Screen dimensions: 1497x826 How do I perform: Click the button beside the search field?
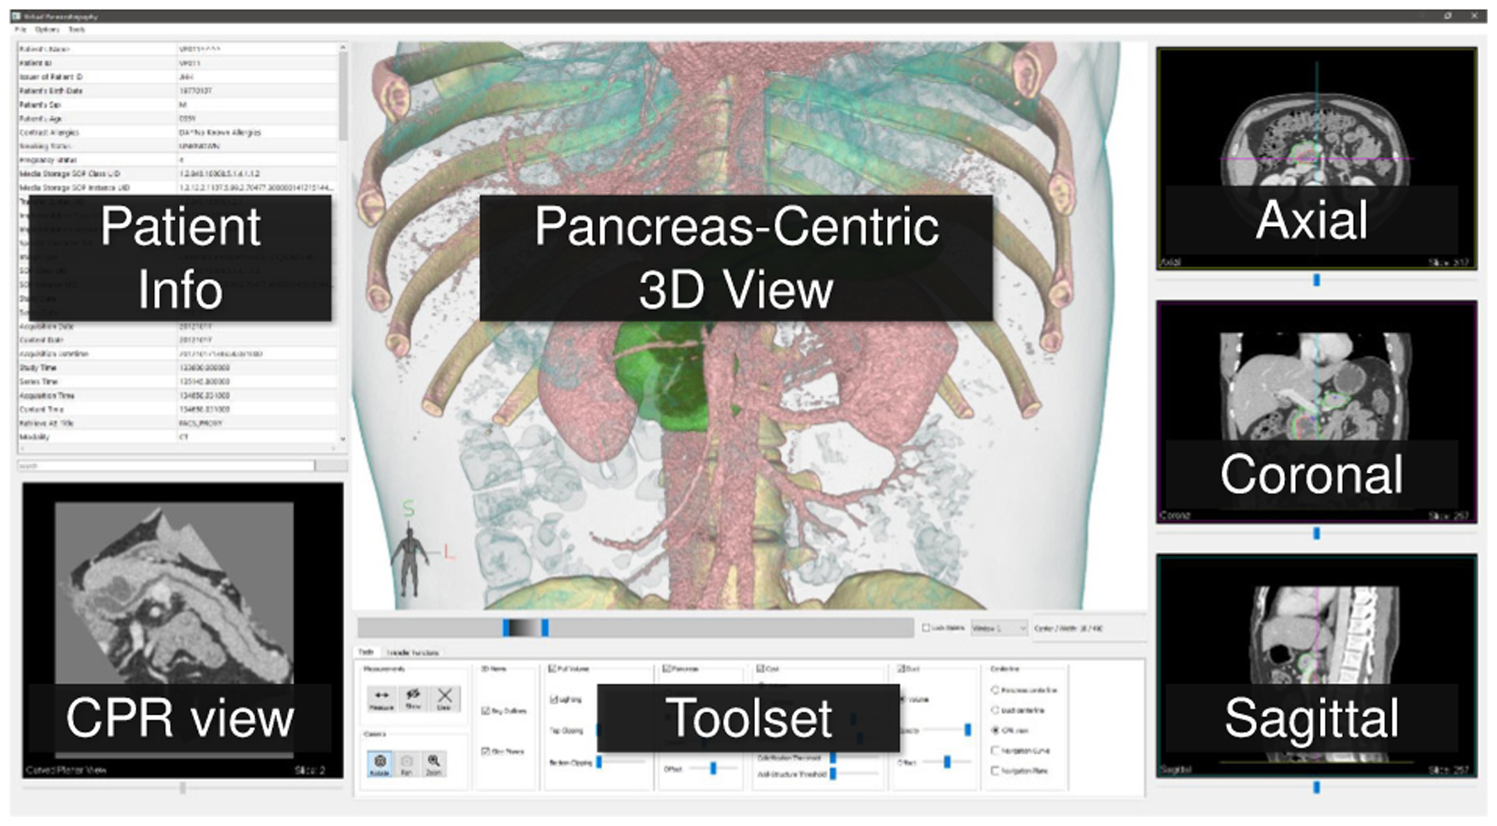point(332,465)
